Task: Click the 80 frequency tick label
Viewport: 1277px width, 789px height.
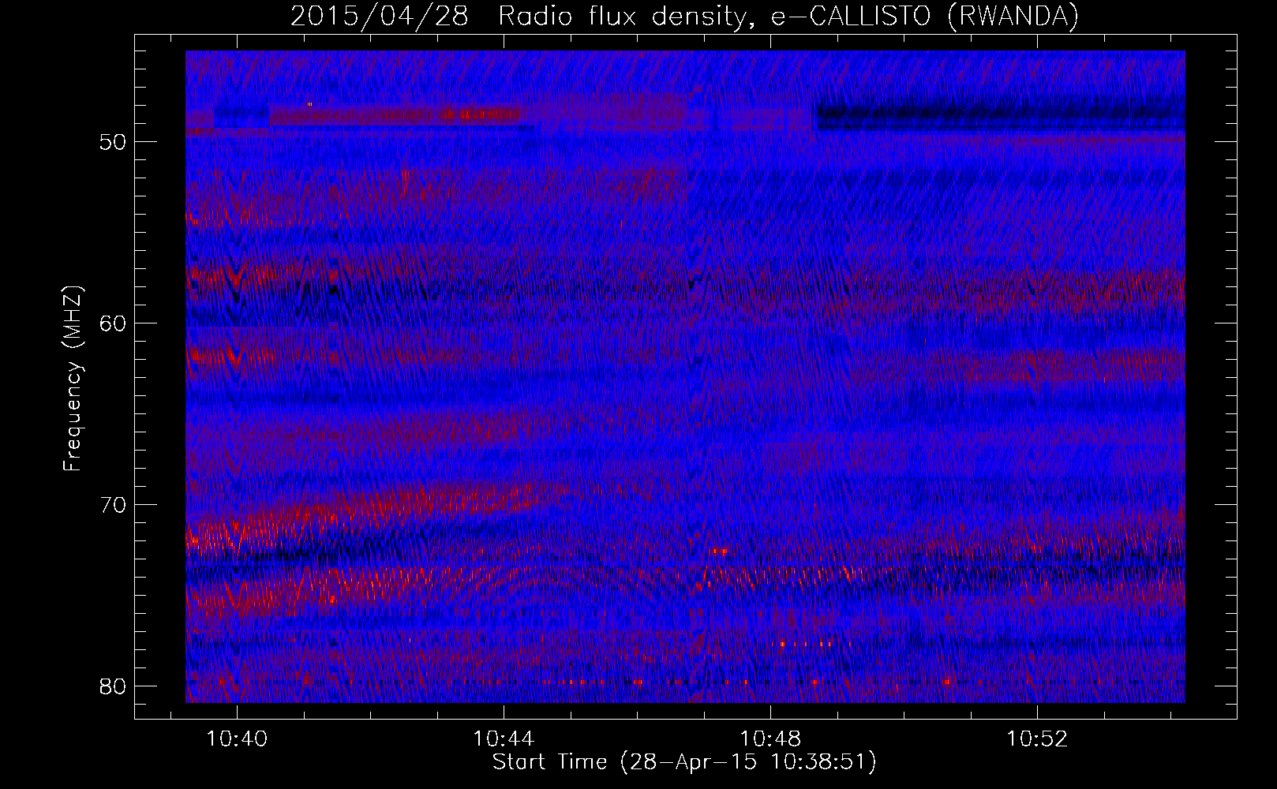Action: tap(113, 687)
